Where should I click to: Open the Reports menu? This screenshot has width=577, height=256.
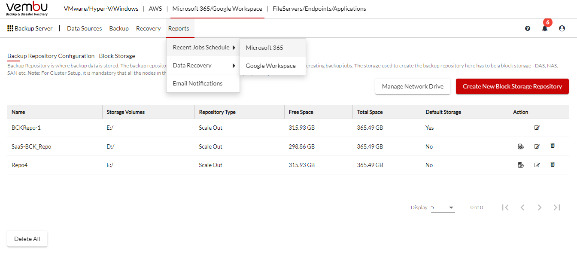coord(179,28)
